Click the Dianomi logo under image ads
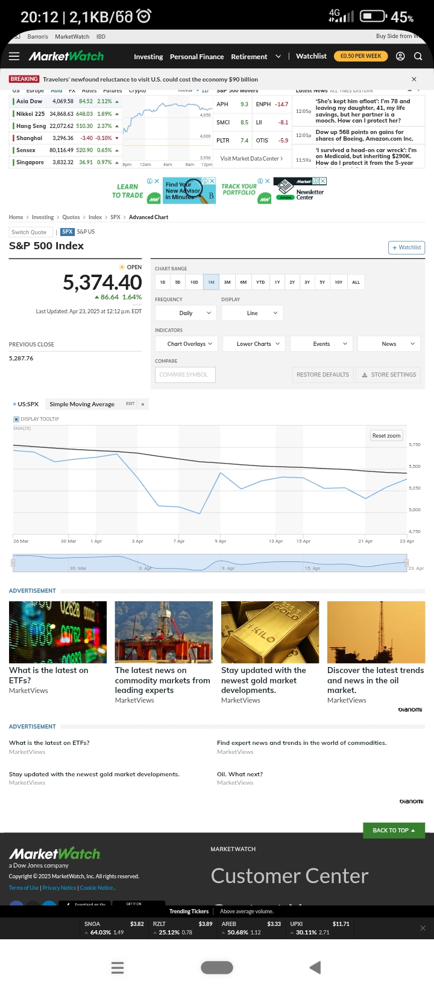Viewport: 434px width, 996px height. tap(410, 709)
